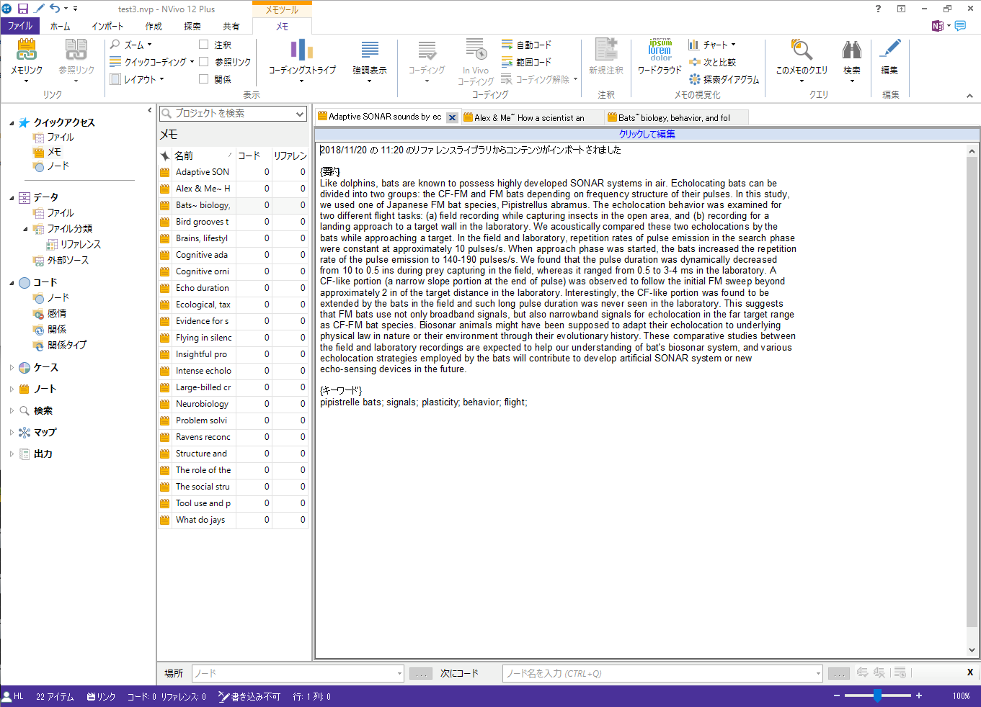Expand the マップ tree node
This screenshot has width=981, height=707.
click(12, 433)
